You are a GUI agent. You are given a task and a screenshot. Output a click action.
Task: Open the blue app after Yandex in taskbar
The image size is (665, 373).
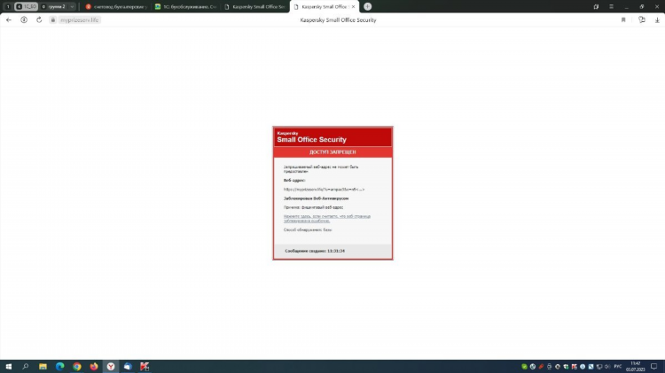coord(128,366)
